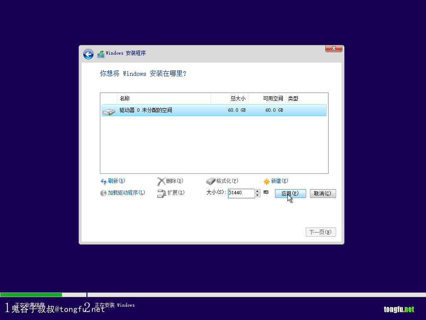Click the New (新建) star icon
The width and height of the screenshot is (426, 320).
tap(267, 181)
